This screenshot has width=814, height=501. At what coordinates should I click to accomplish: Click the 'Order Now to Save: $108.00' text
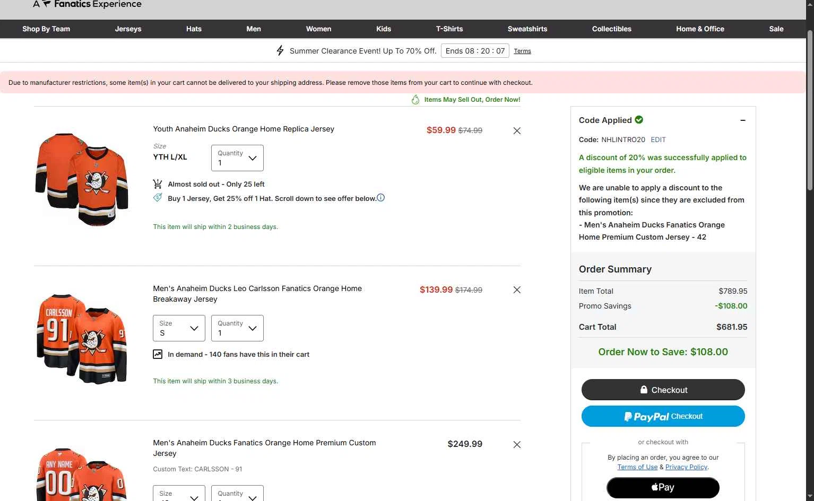(x=663, y=352)
